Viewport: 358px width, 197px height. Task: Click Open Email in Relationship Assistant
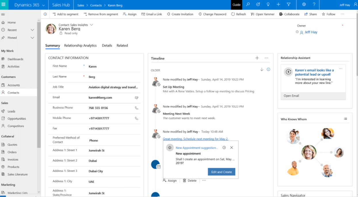pos(291,96)
